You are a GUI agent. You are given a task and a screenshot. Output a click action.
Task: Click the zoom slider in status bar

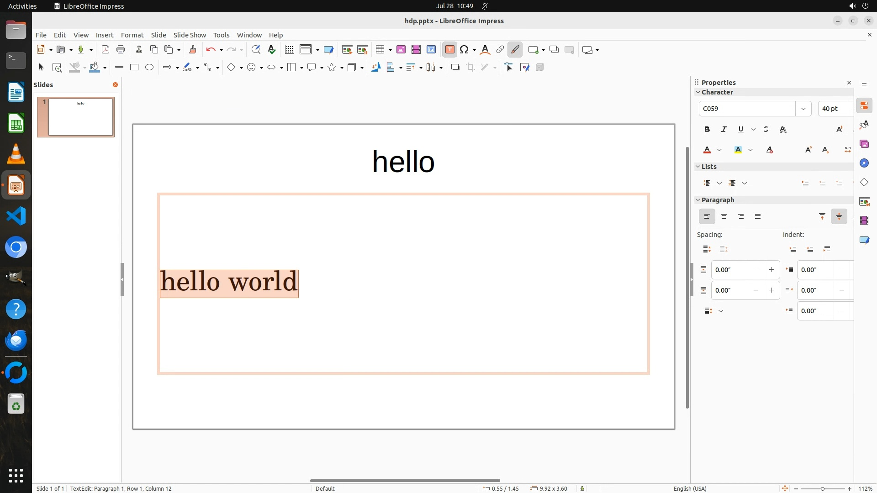click(822, 488)
